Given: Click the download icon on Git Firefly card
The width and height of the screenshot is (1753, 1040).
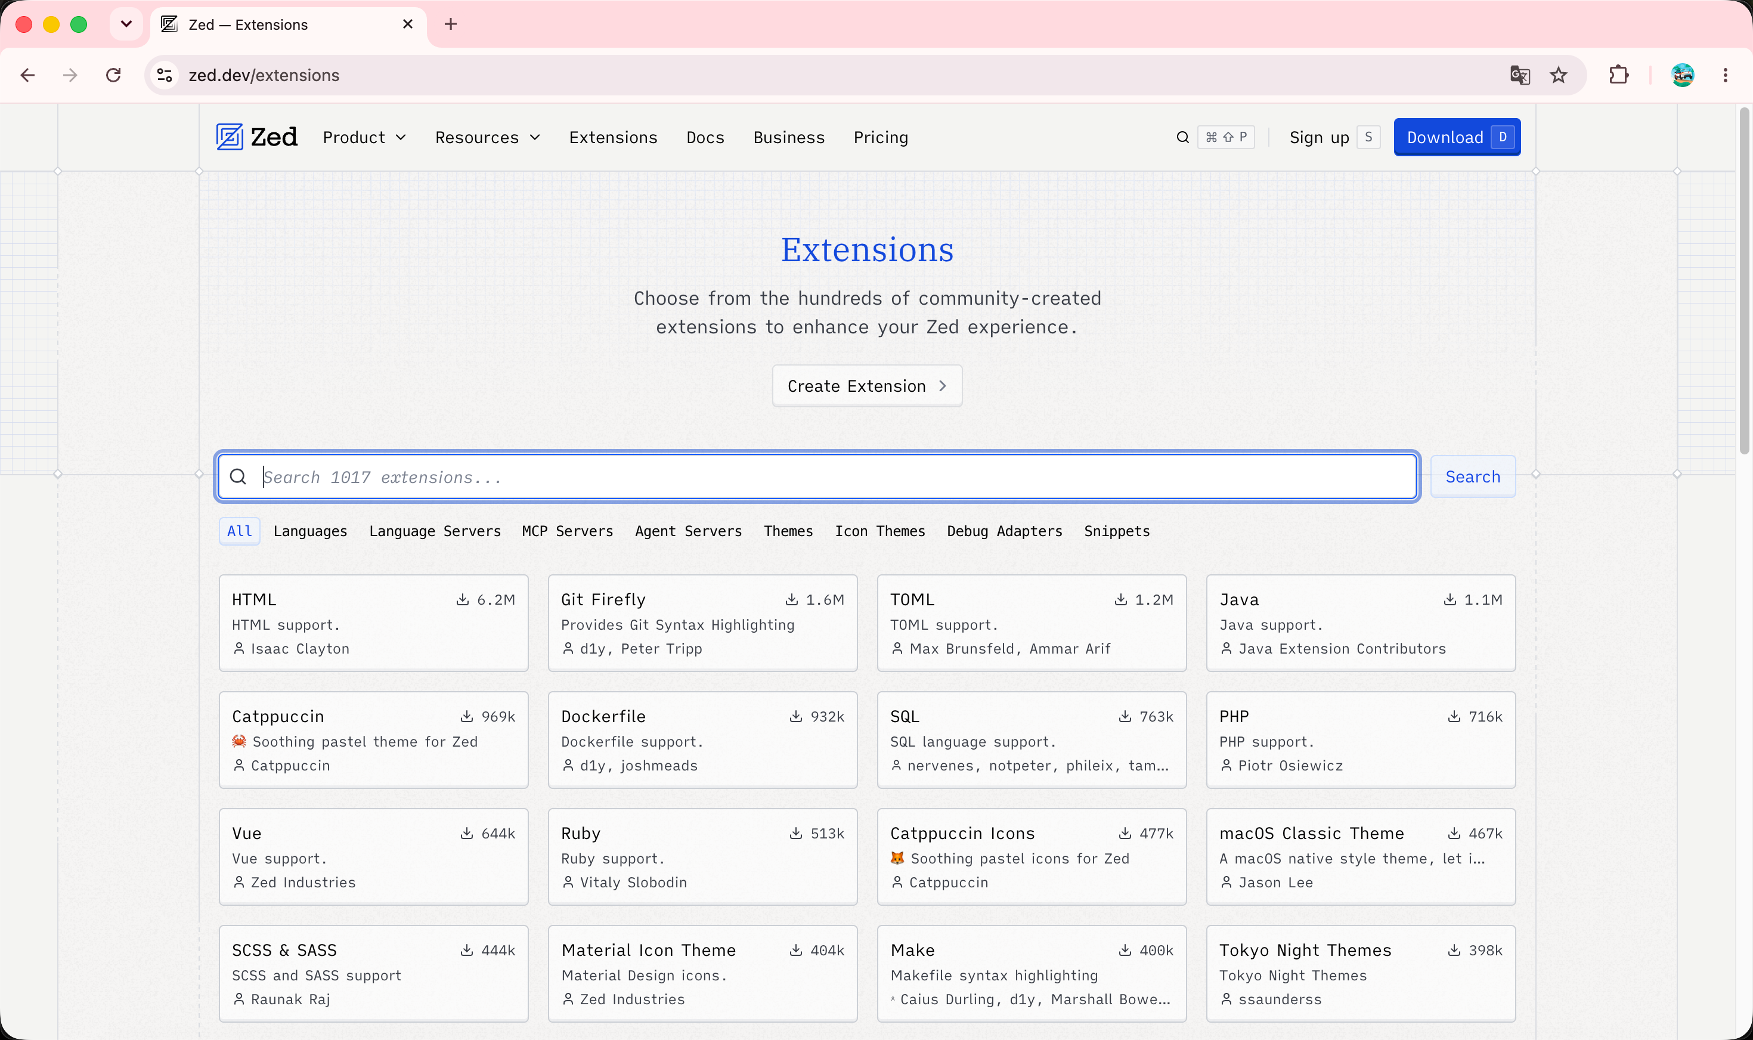Looking at the screenshot, I should tap(792, 599).
